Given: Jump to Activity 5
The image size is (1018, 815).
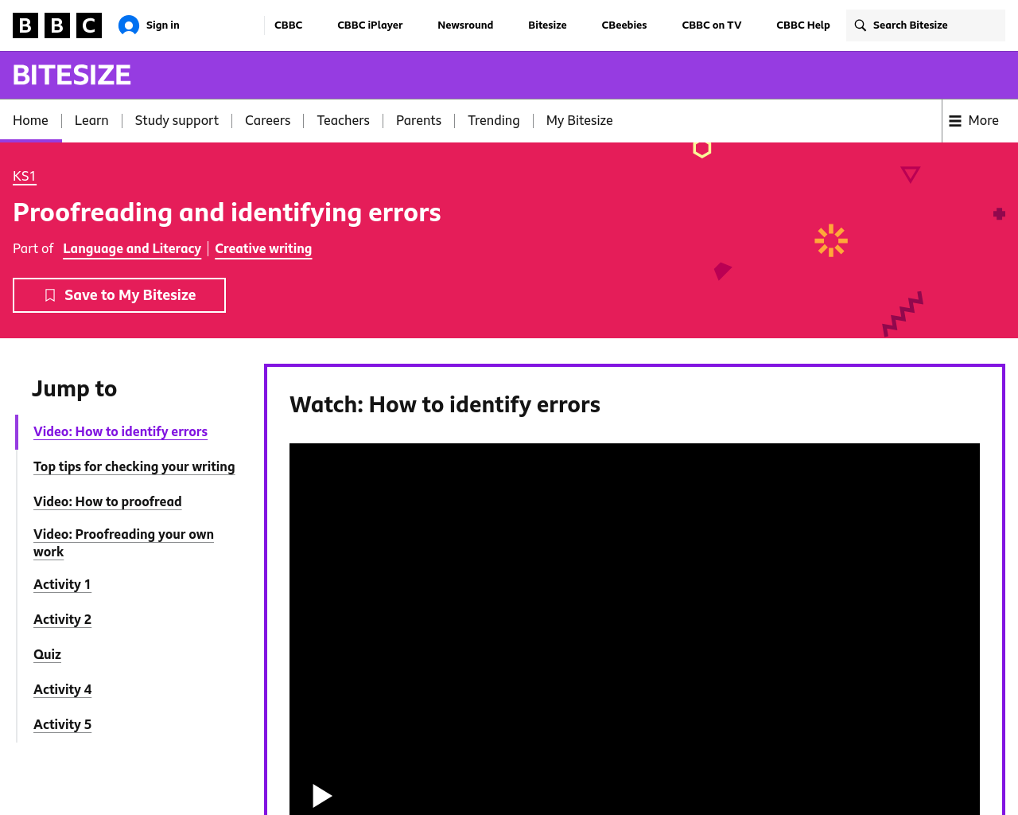Looking at the screenshot, I should 62,724.
